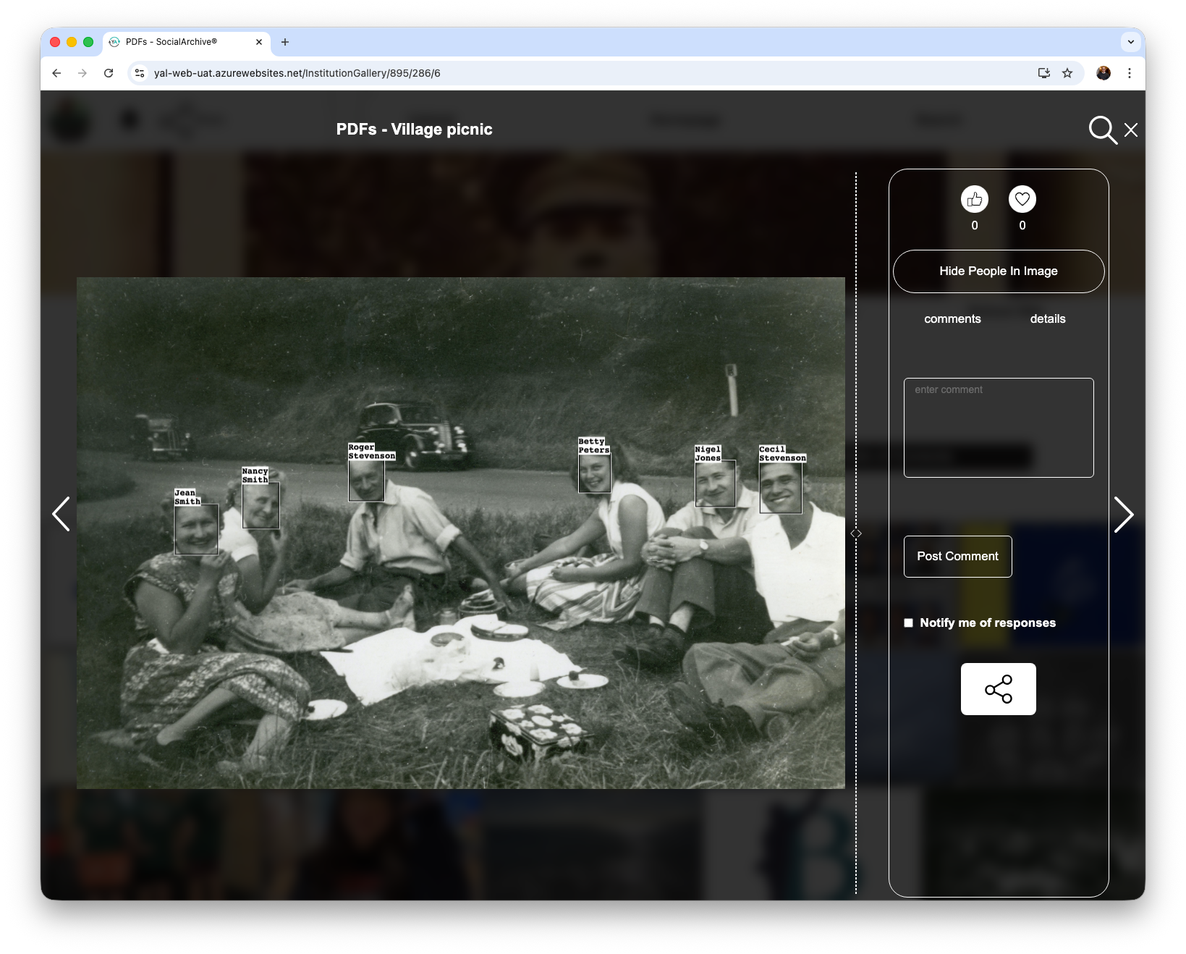Open a new browser tab

click(284, 42)
